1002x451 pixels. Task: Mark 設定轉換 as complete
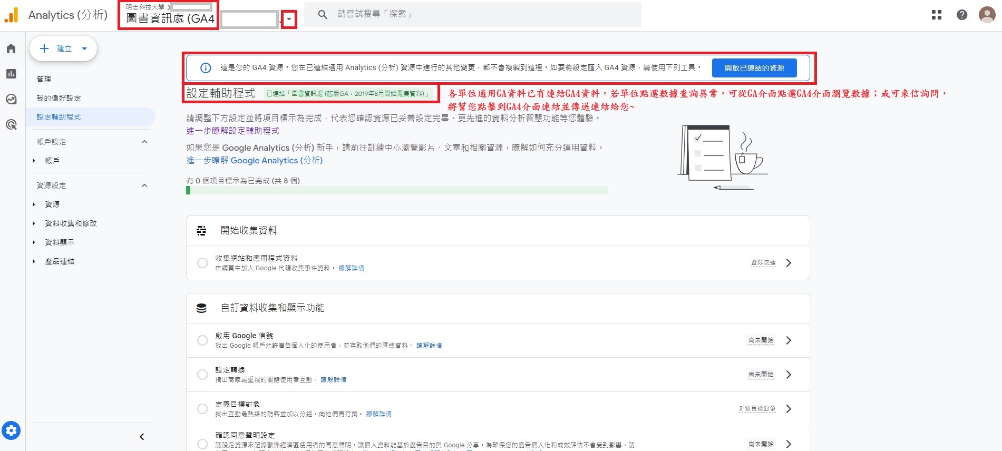202,375
